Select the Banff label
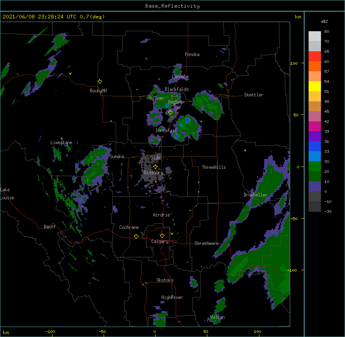345x337 pixels. point(50,227)
